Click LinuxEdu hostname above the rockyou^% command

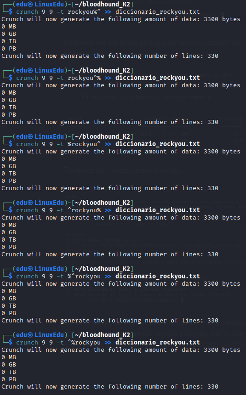click(x=49, y=70)
